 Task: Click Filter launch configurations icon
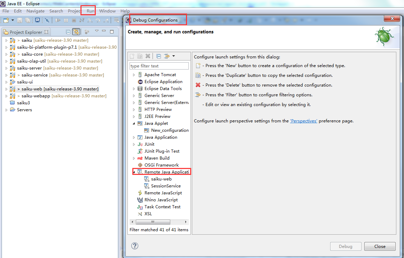click(167, 56)
